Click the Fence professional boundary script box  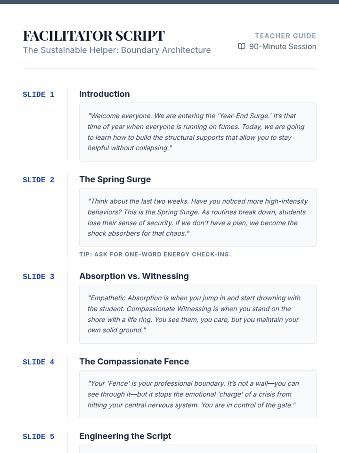pyautogui.click(x=198, y=394)
